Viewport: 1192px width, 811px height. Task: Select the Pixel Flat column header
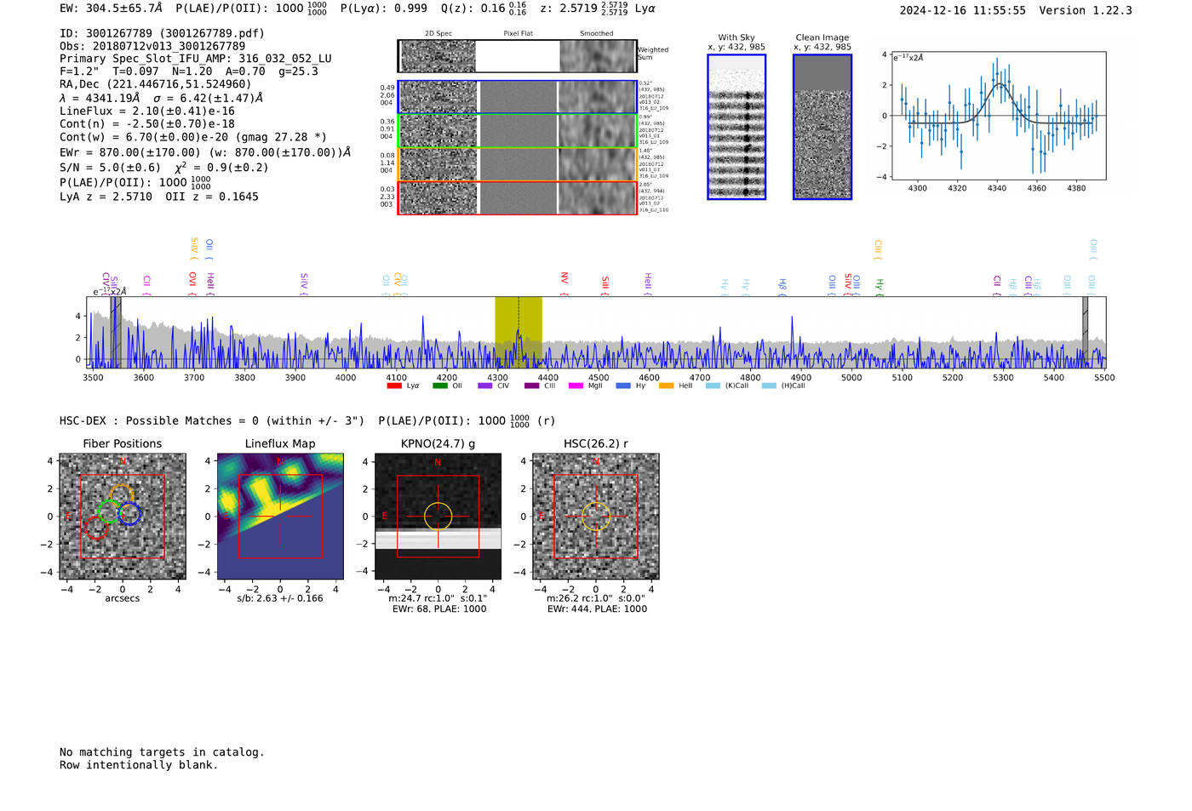tap(518, 34)
